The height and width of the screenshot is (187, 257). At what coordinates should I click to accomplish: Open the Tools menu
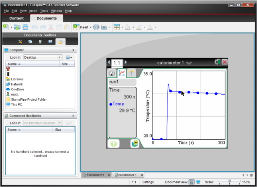coord(44,10)
